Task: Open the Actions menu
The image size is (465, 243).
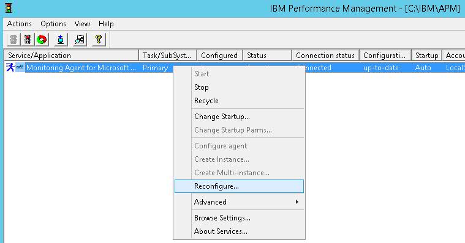Action: click(x=20, y=24)
